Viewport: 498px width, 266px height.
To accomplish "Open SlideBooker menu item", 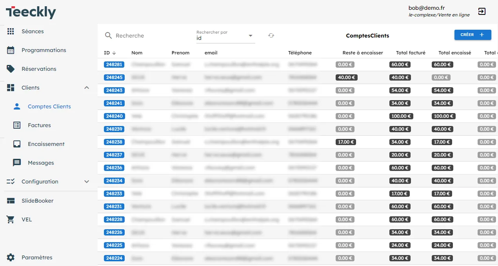I will coord(37,201).
